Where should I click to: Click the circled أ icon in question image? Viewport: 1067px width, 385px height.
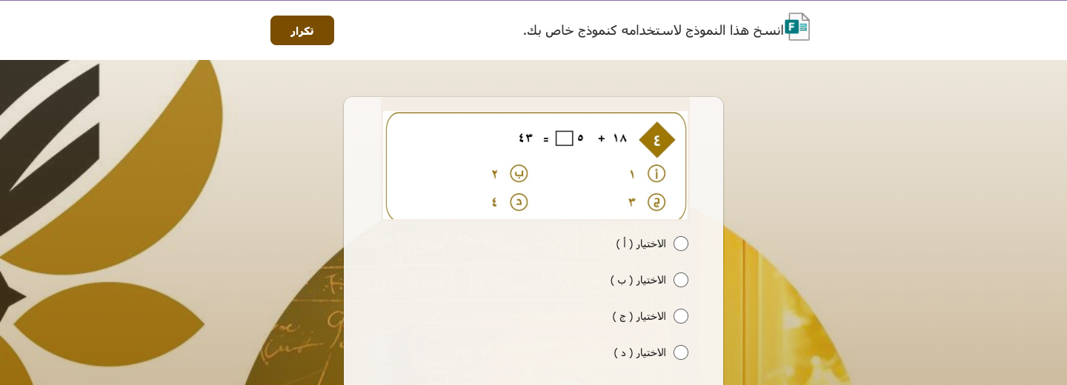pos(657,174)
